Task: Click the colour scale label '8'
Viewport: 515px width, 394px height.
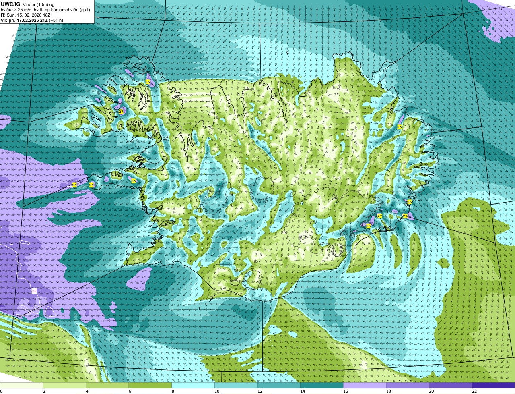Action: click(173, 391)
